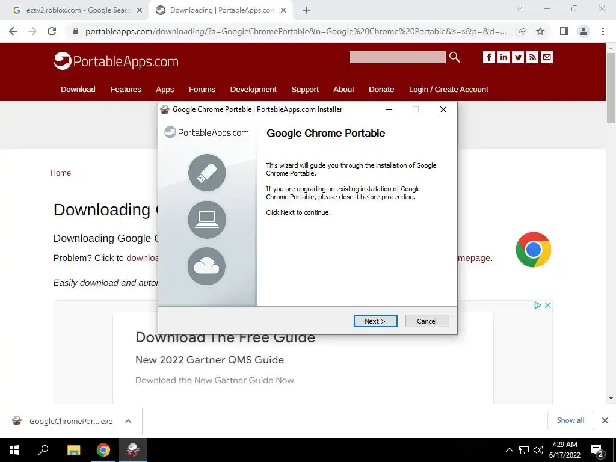
Task: Open the tab search dropdown chevron
Action: tap(519, 8)
